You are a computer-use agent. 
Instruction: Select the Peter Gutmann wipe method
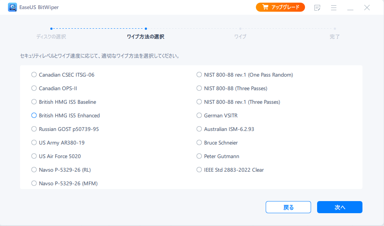pyautogui.click(x=199, y=156)
